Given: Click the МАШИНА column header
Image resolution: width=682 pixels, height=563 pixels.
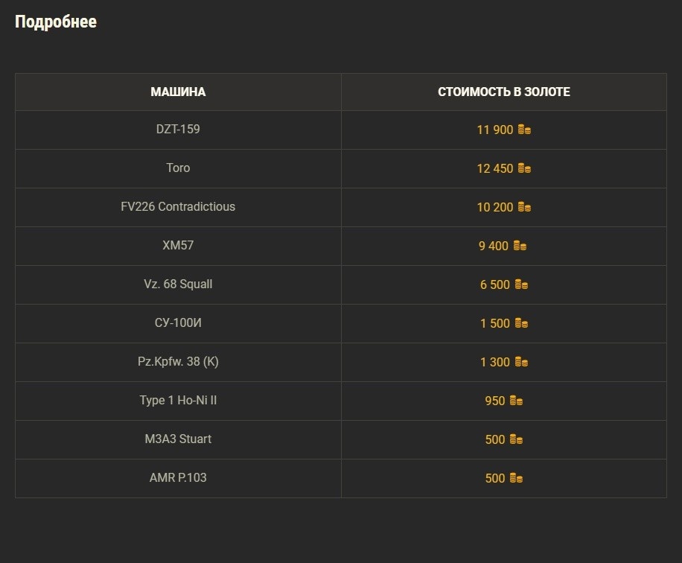Looking at the screenshot, I should coord(178,92).
